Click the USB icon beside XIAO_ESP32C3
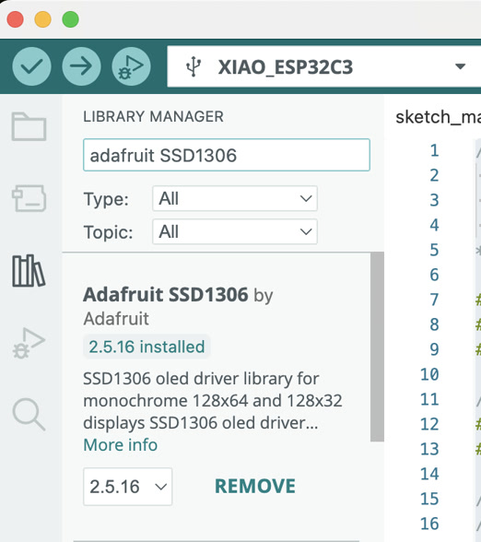 coord(194,66)
